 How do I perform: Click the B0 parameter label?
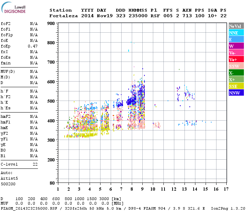click(x=3, y=150)
